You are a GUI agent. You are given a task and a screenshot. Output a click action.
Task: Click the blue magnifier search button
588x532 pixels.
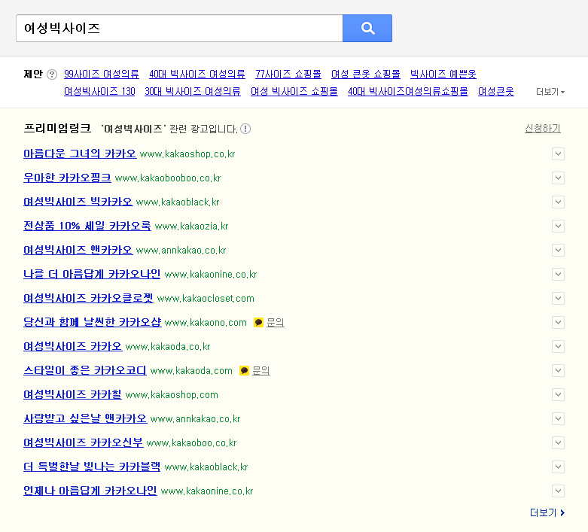(x=367, y=28)
